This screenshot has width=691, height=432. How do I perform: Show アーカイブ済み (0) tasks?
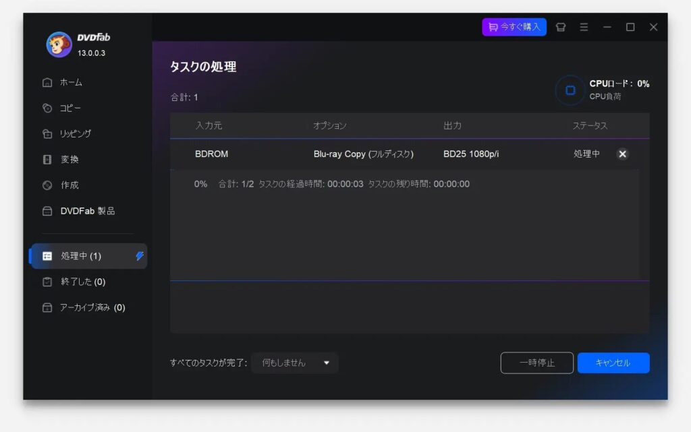point(92,307)
